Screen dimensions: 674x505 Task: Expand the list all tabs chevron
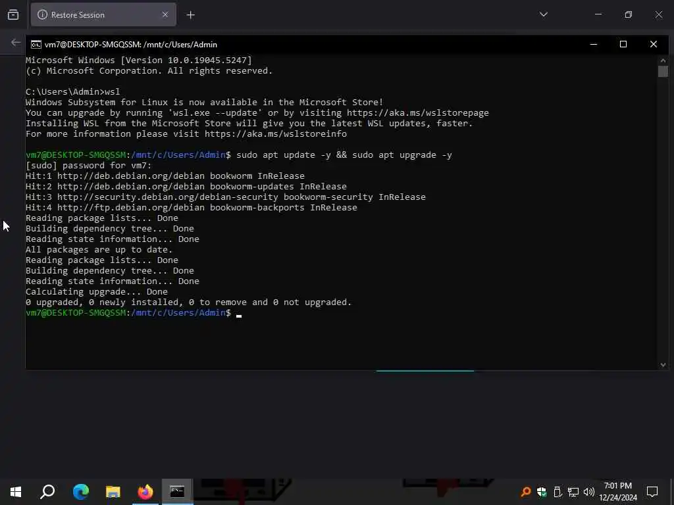[544, 14]
